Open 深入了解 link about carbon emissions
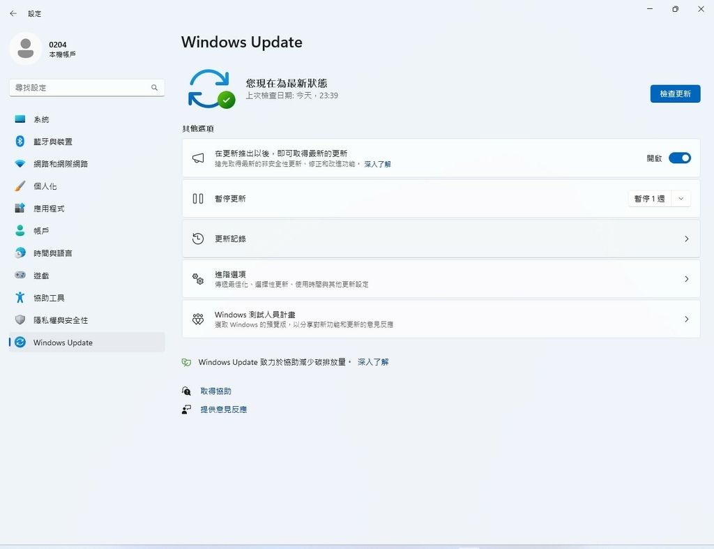This screenshot has width=714, height=549. point(373,362)
